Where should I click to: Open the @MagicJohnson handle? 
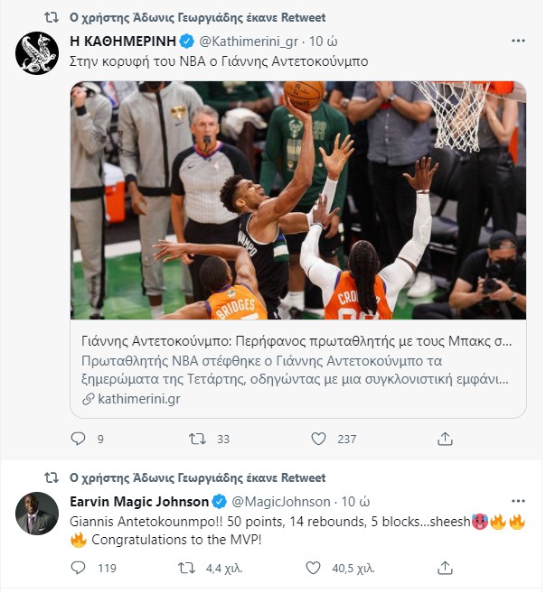(283, 501)
